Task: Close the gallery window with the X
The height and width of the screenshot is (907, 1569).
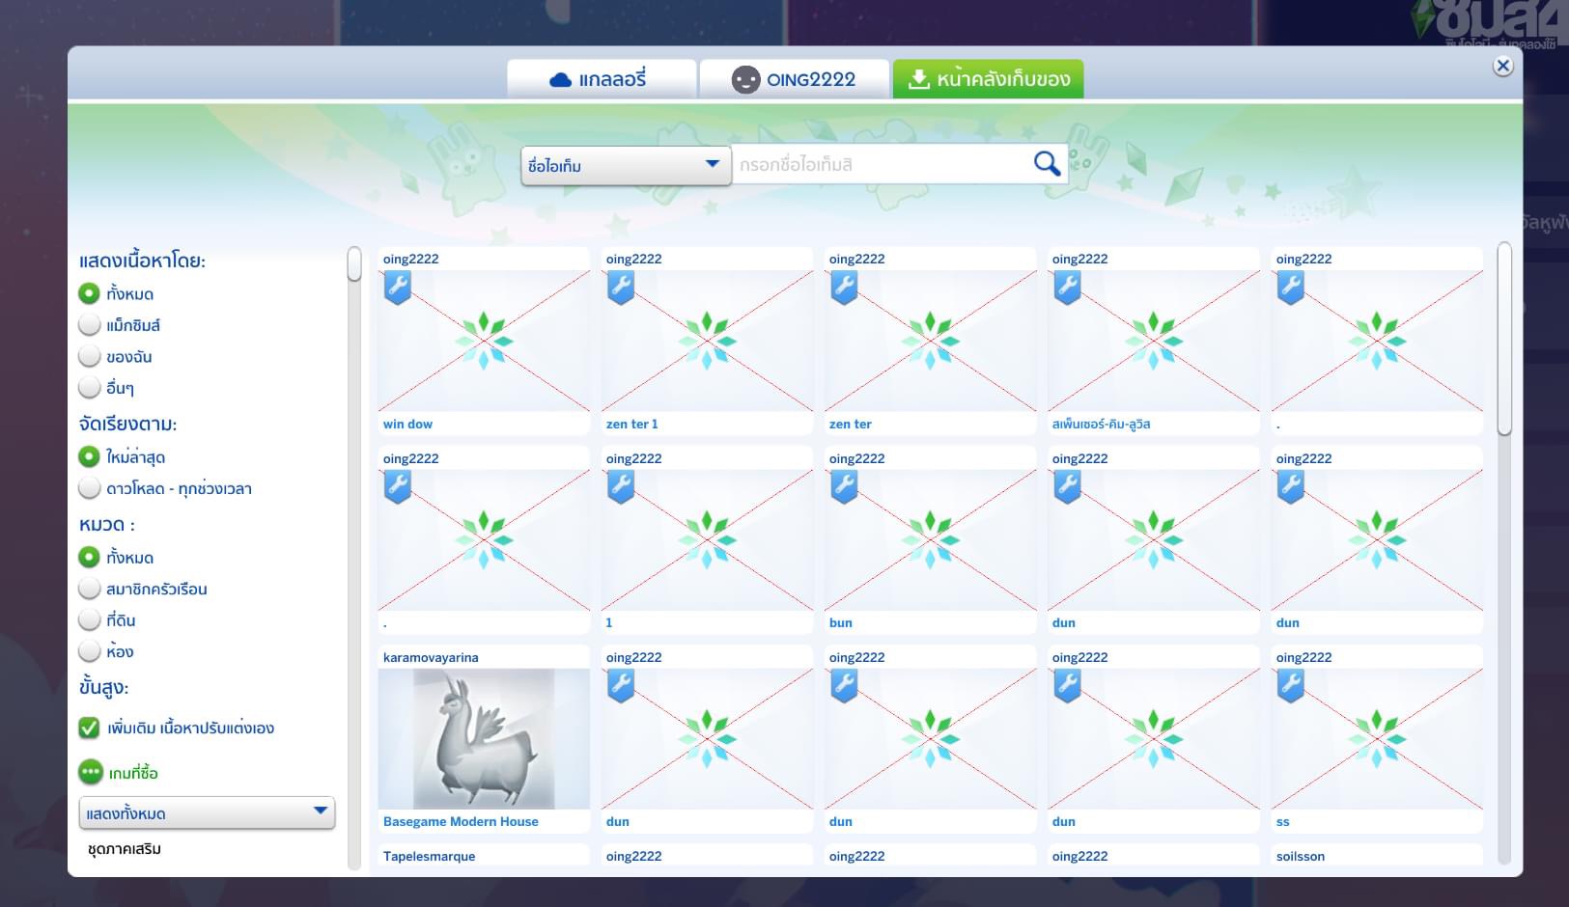Action: [1502, 66]
